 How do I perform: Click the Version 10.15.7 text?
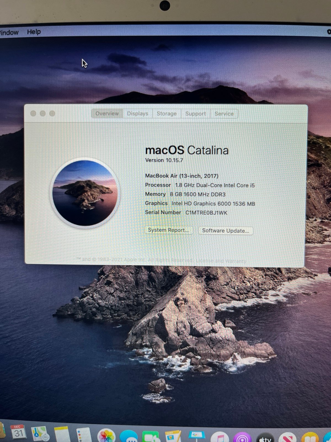[164, 160]
